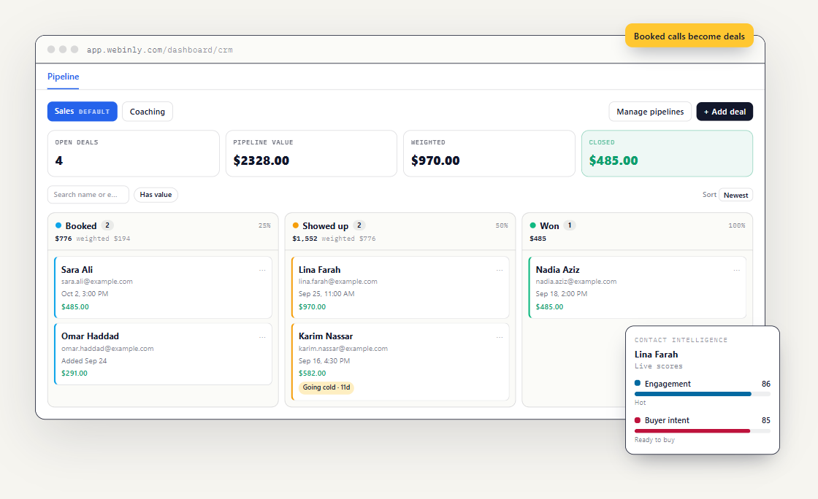Click the Won column count badge

pyautogui.click(x=569, y=225)
